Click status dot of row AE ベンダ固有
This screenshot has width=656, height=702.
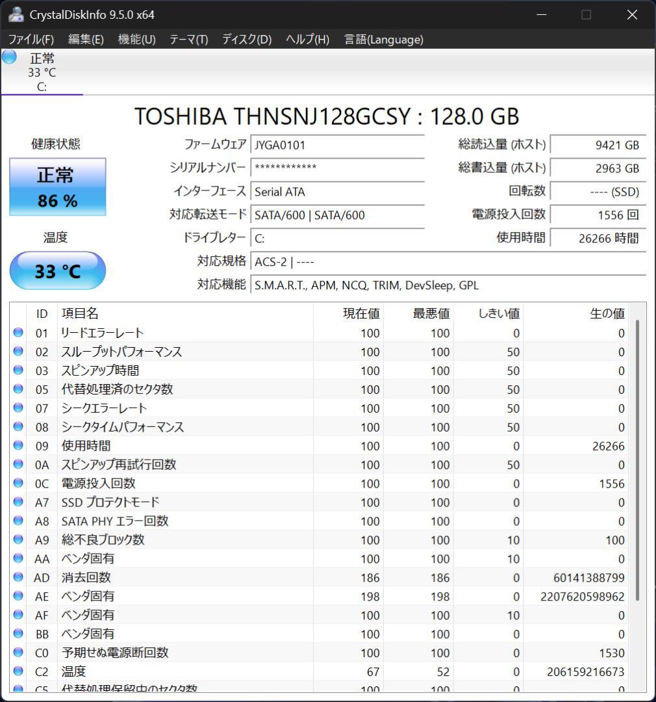click(x=18, y=595)
